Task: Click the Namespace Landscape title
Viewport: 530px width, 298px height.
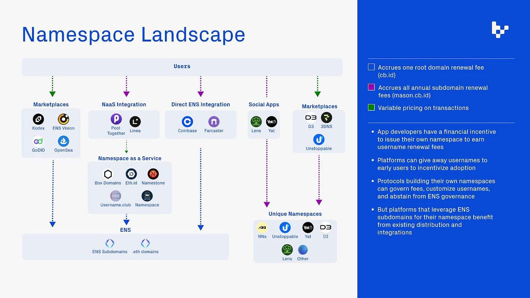Action: pos(134,35)
